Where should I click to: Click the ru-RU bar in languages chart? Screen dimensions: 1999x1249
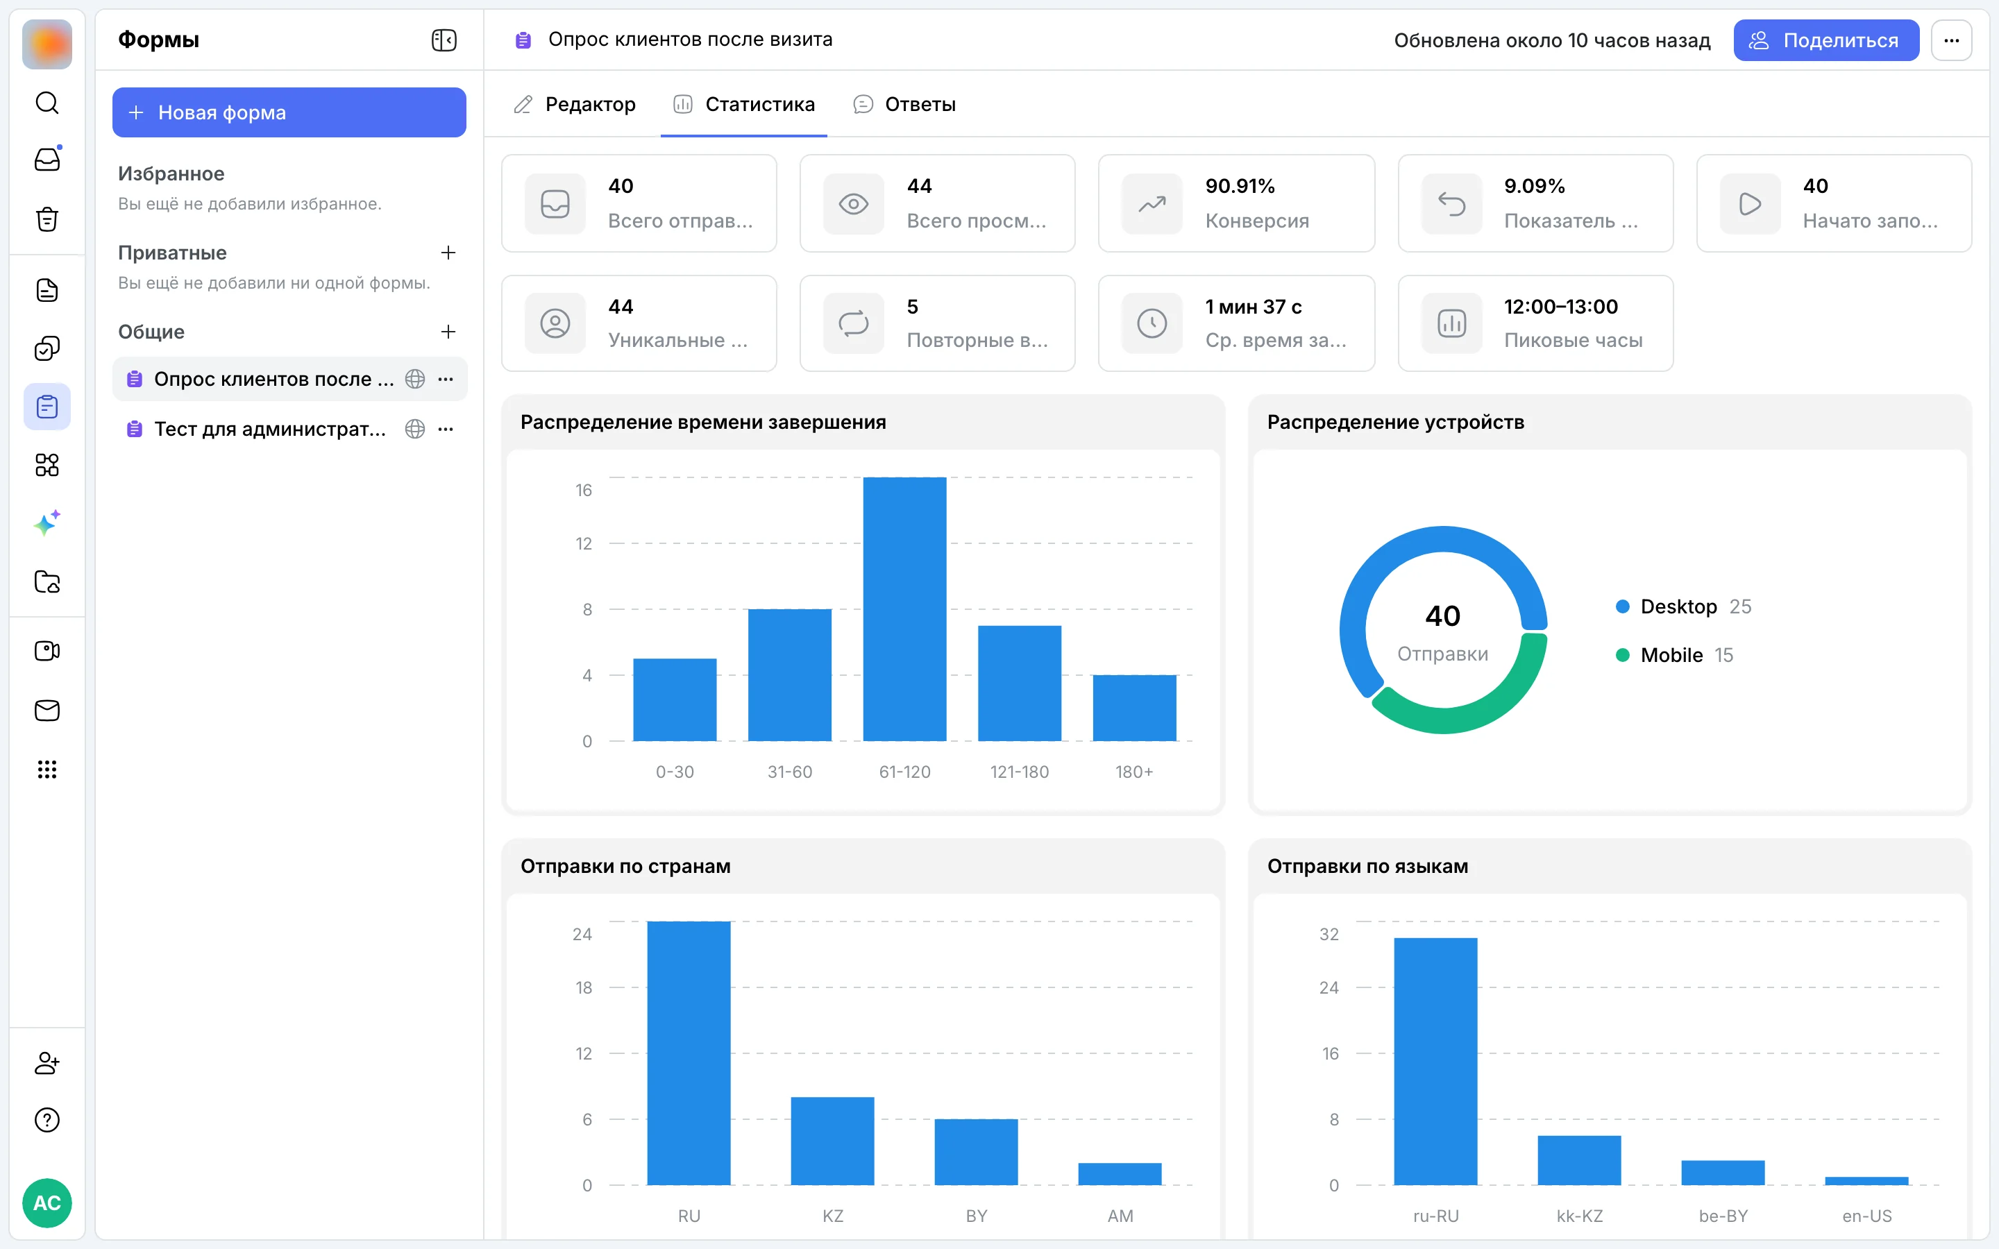[x=1435, y=1062]
